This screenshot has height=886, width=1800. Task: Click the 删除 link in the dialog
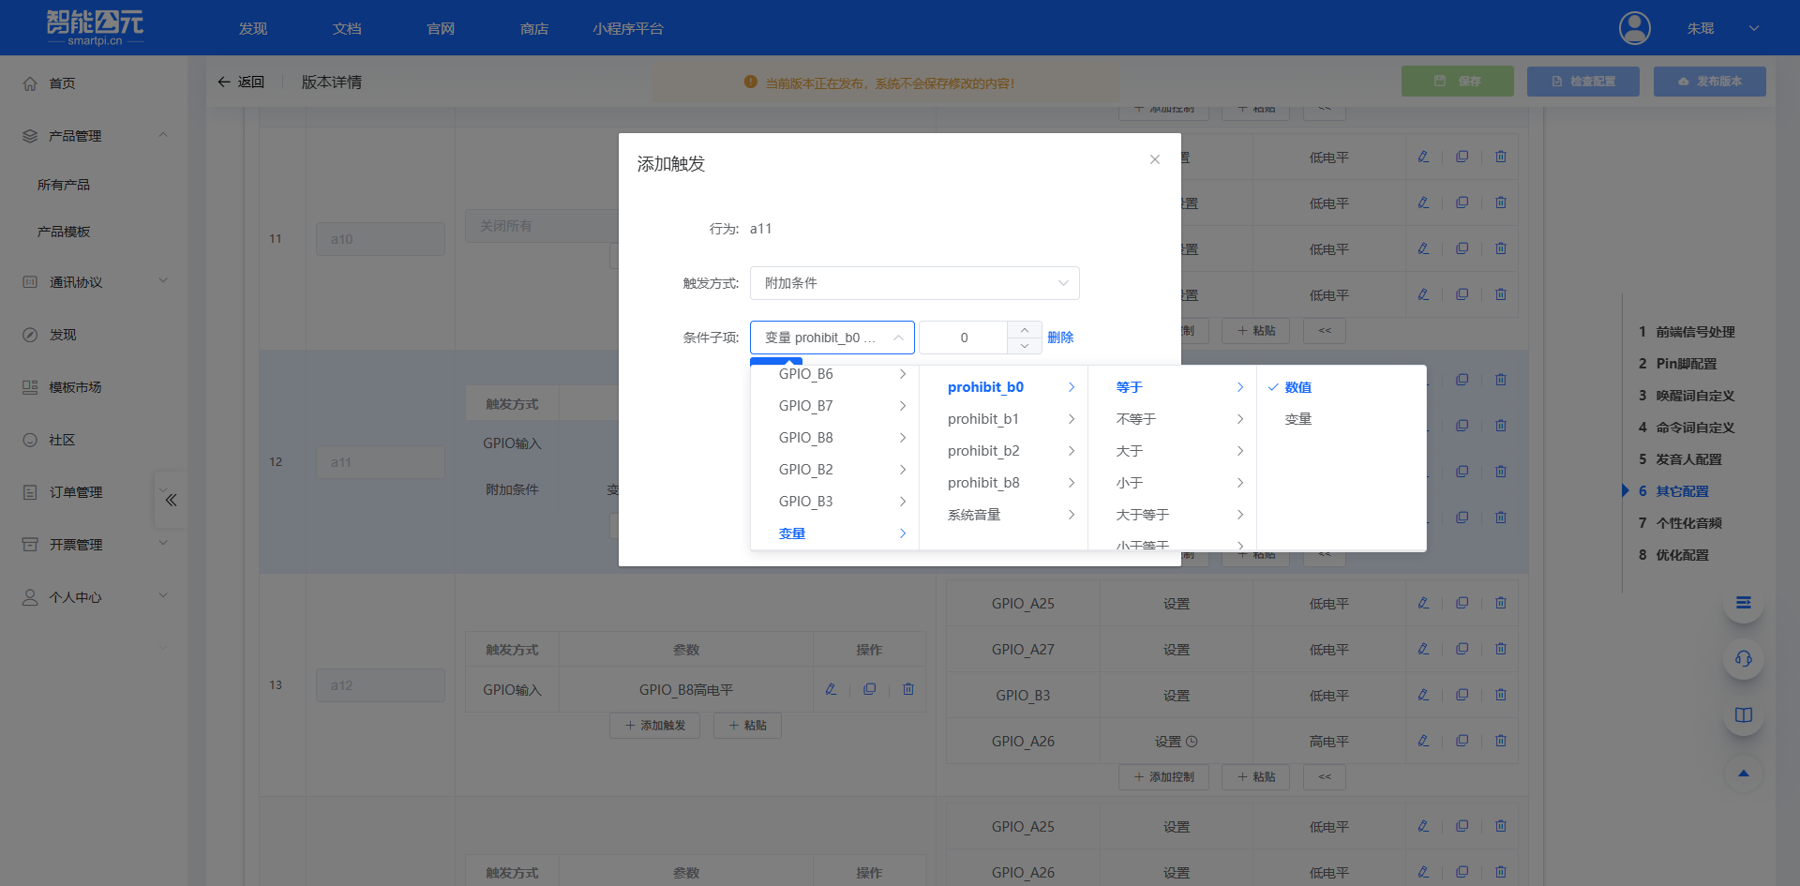1060,338
